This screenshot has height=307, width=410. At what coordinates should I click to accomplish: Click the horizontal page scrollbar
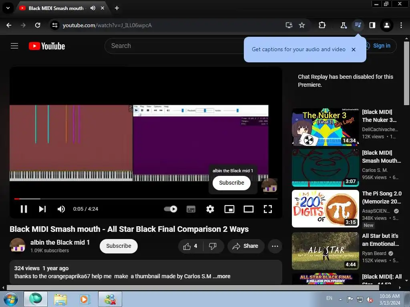coord(193,288)
